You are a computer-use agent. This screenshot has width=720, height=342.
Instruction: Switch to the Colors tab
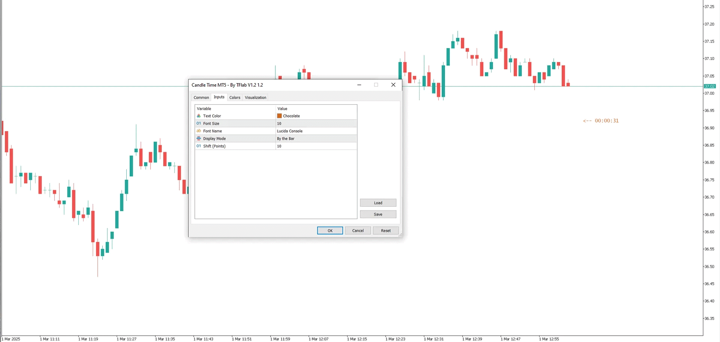pyautogui.click(x=234, y=97)
